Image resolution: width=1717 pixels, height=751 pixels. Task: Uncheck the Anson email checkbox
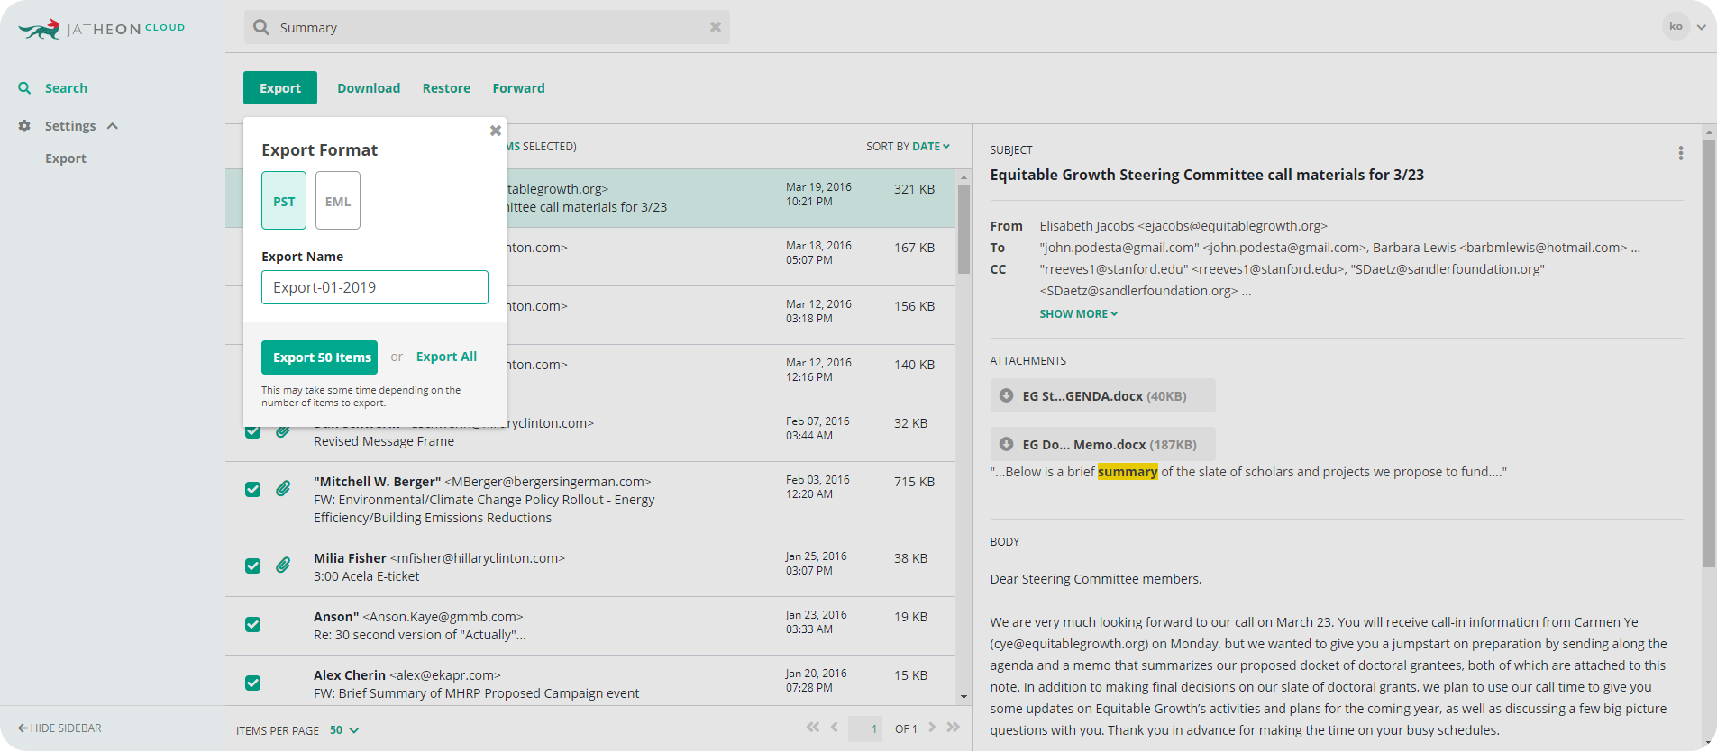253,624
